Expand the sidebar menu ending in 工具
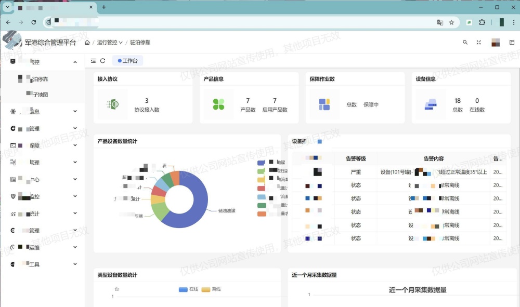The width and height of the screenshot is (520, 307). [75, 264]
